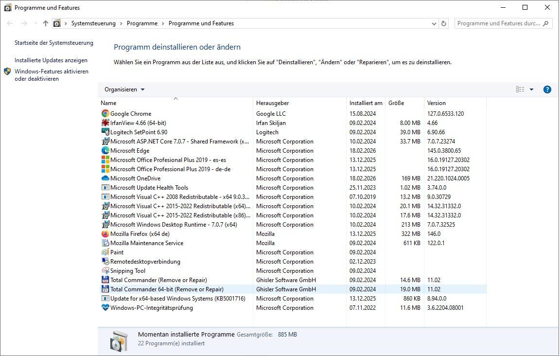Open Installierte Updates anzeigen link
The height and width of the screenshot is (356, 560).
pyautogui.click(x=51, y=60)
